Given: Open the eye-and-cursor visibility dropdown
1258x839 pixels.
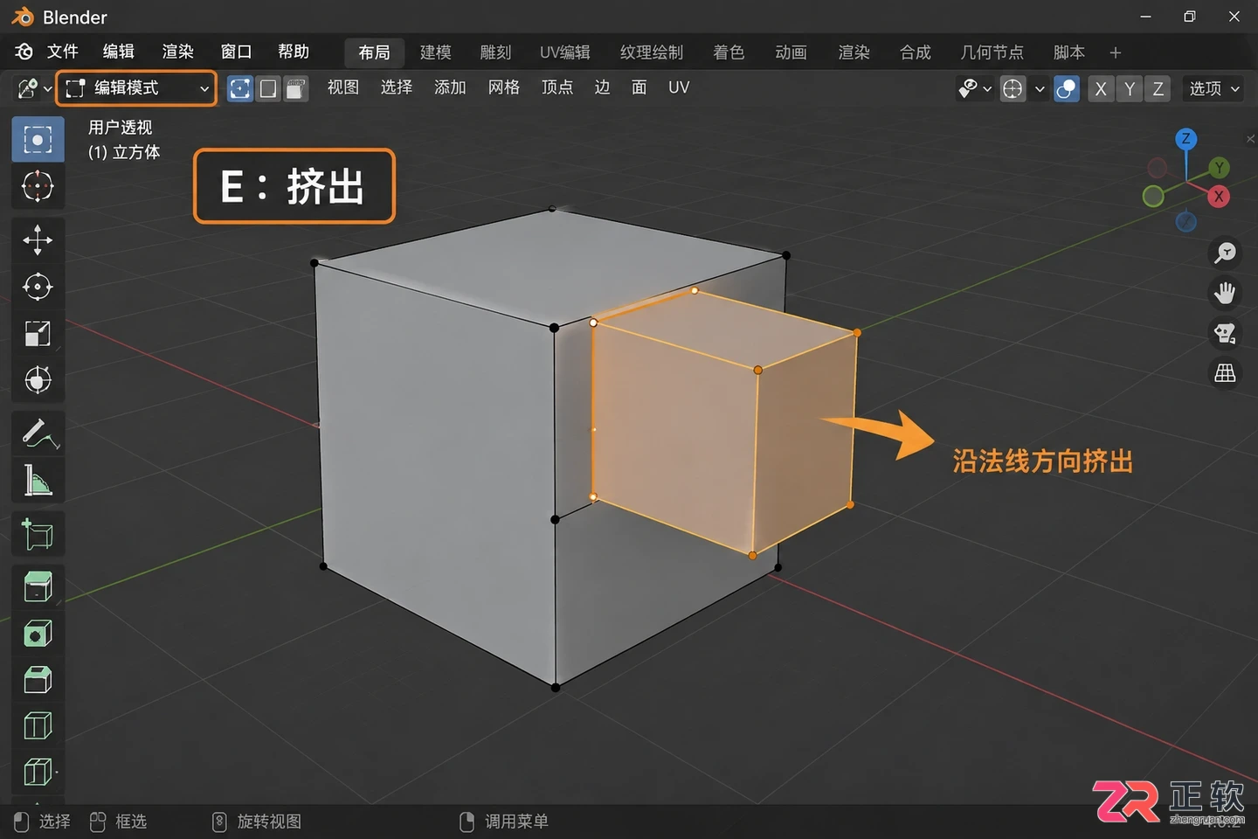Looking at the screenshot, I should (975, 89).
